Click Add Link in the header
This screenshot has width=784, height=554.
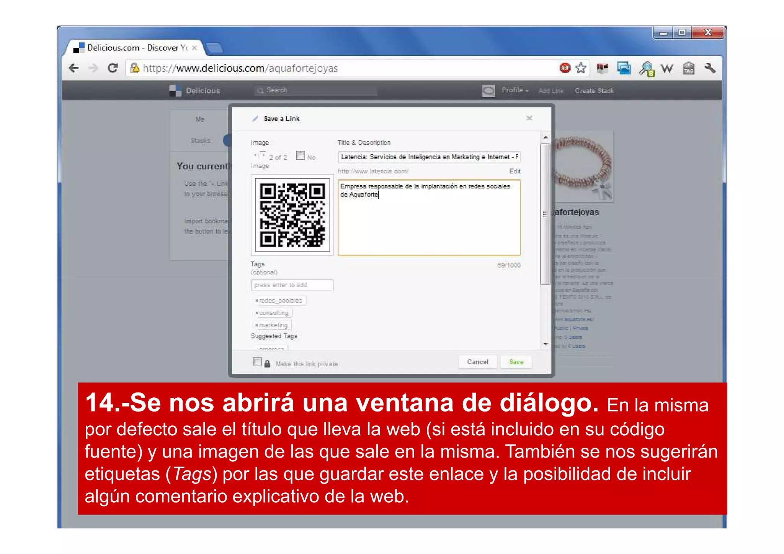click(x=551, y=91)
